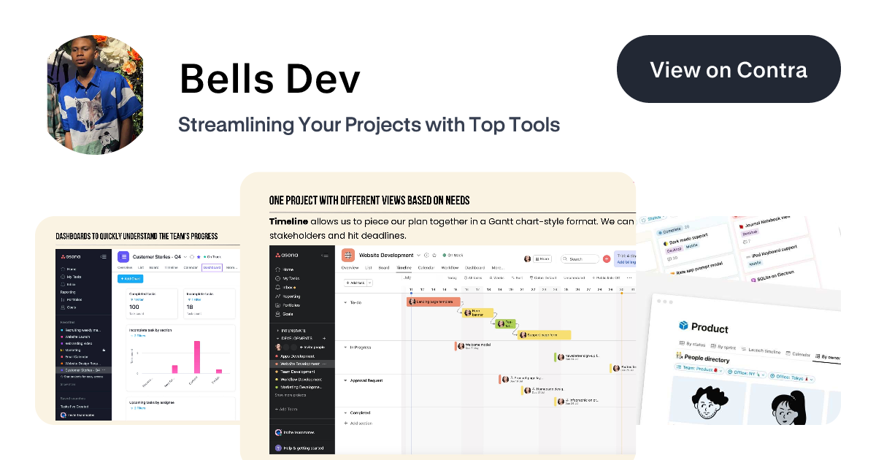Click the red plus button beside Search
The width and height of the screenshot is (876, 460).
[607, 258]
